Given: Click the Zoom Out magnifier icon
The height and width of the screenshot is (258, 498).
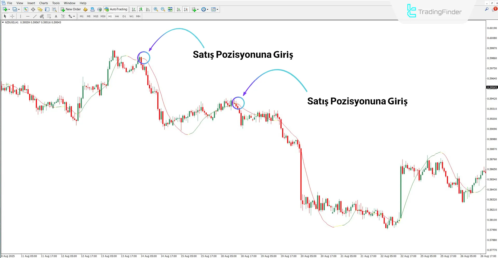Looking at the screenshot, I should pos(163,9).
